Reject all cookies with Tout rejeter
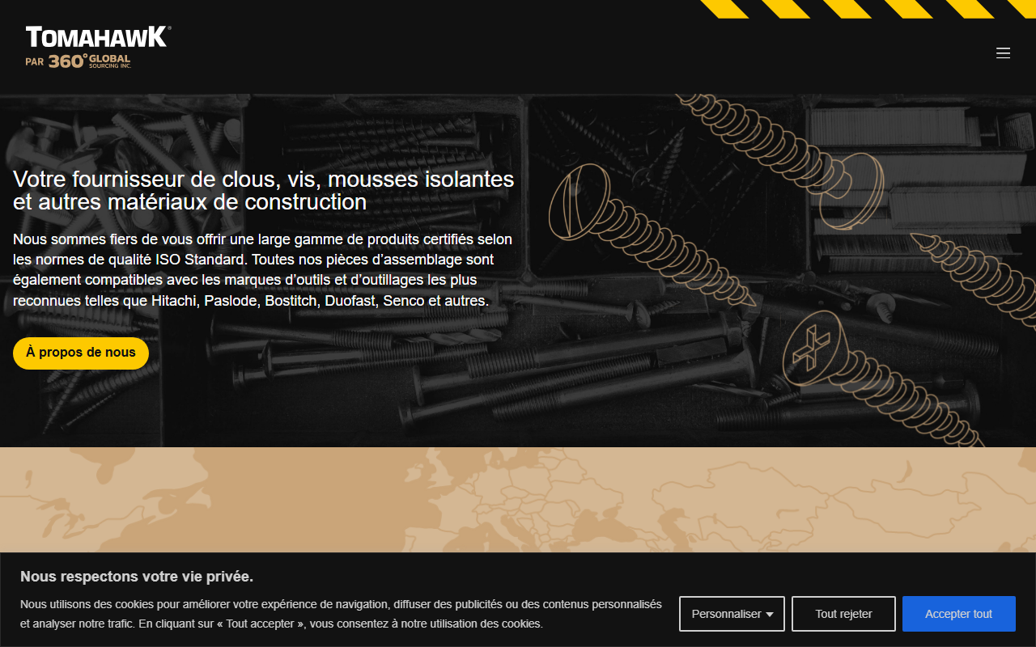Viewport: 1036px width, 647px height. (843, 614)
